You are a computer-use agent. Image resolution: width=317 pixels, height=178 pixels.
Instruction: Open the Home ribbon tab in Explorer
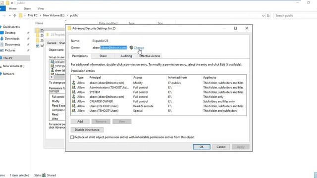point(13,9)
